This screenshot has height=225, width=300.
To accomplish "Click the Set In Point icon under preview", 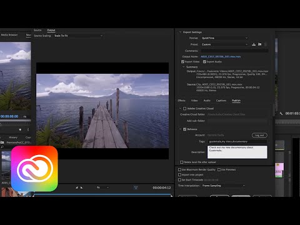I will tap(77, 187).
